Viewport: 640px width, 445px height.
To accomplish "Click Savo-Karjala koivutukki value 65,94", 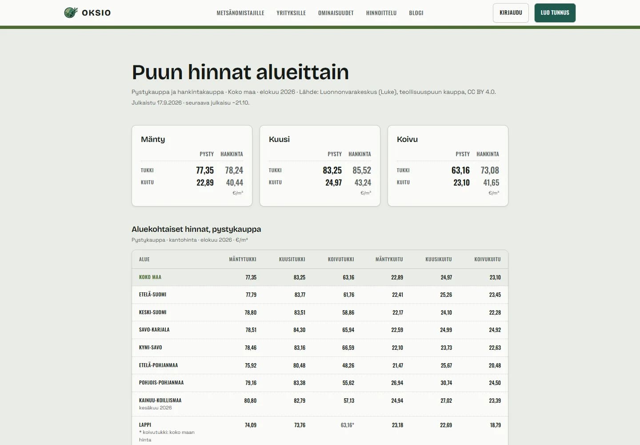I will pos(348,330).
